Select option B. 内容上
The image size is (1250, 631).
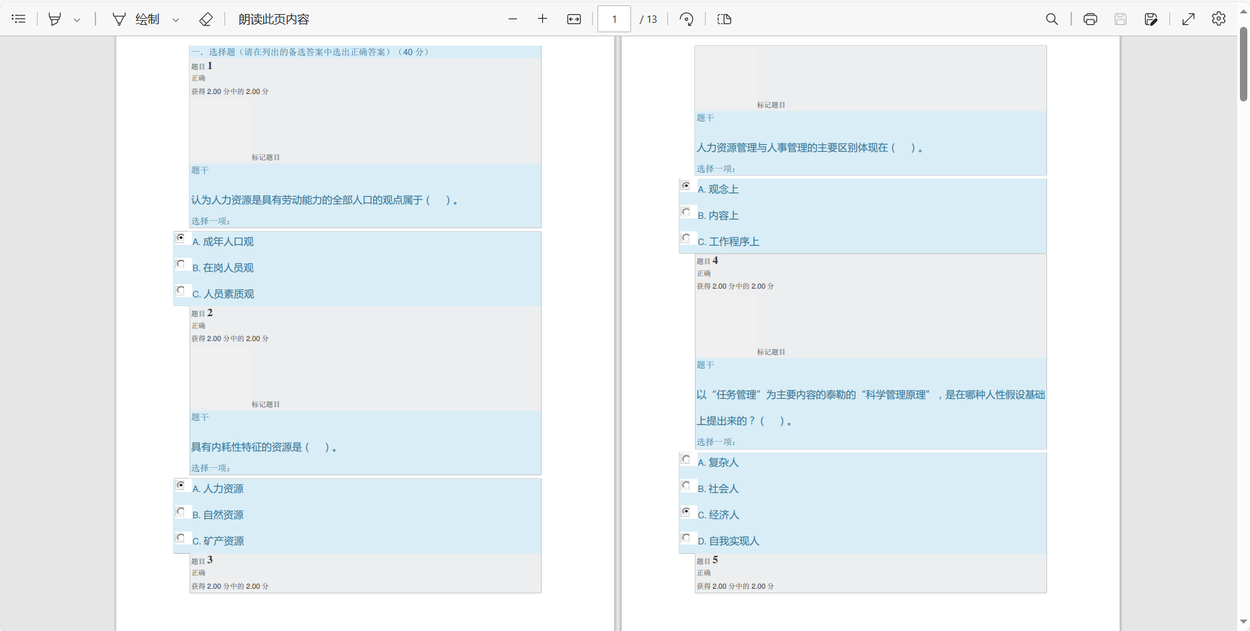point(686,211)
